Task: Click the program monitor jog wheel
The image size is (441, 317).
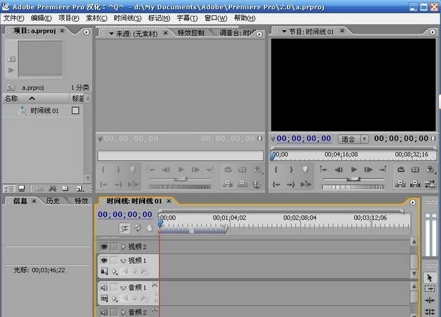Action: click(353, 187)
